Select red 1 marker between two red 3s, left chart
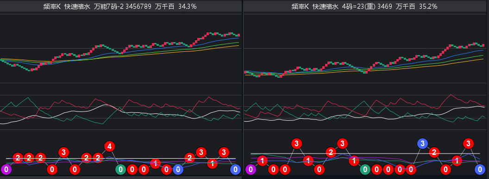Viewport: 489px width, 179px height. [213, 163]
